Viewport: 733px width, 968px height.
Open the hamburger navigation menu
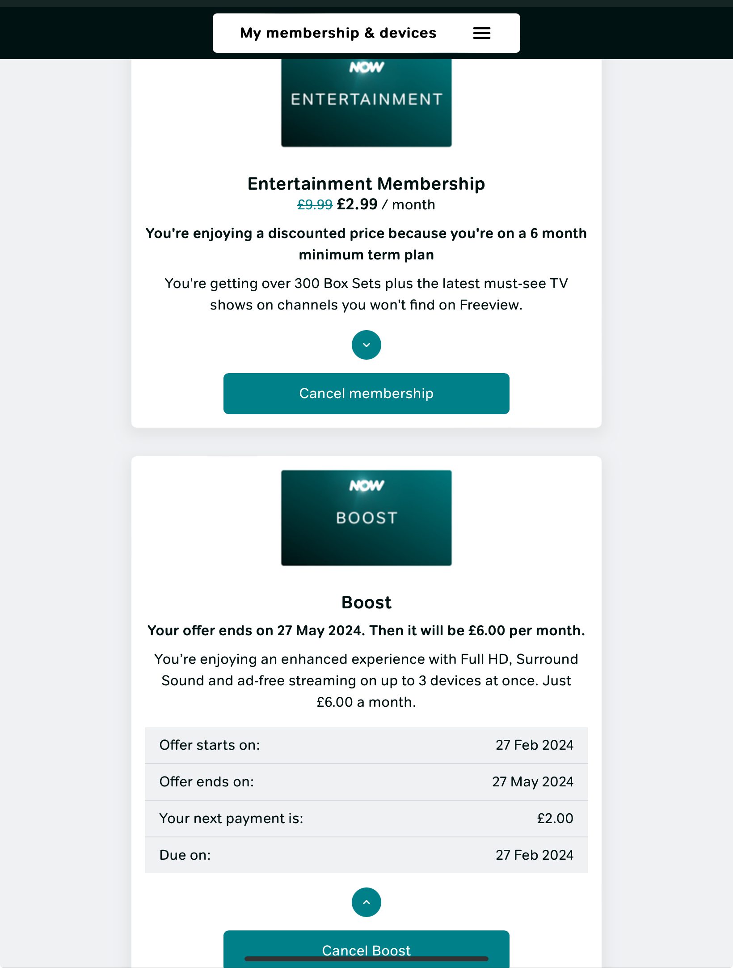[x=481, y=33]
